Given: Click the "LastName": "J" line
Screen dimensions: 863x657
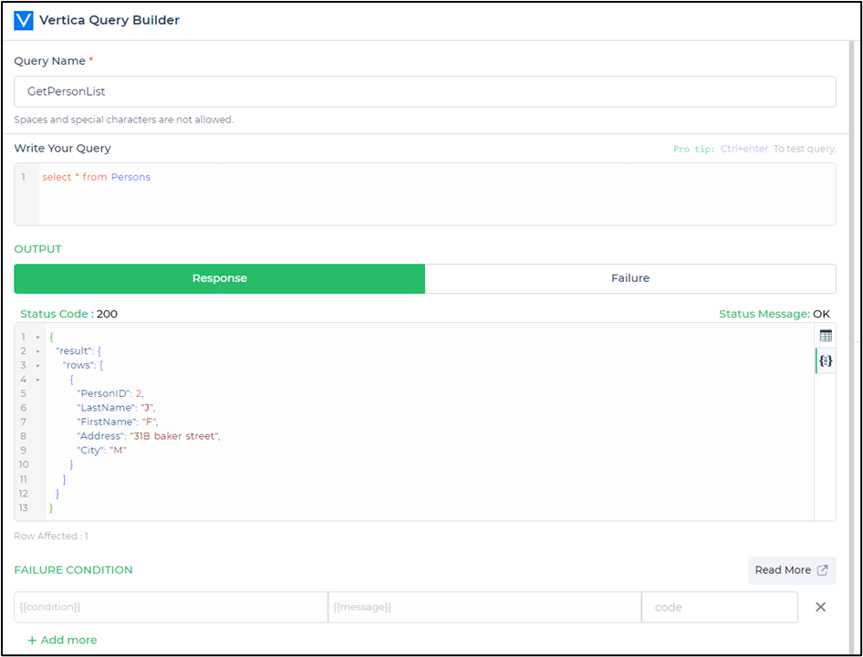Looking at the screenshot, I should click(x=116, y=408).
